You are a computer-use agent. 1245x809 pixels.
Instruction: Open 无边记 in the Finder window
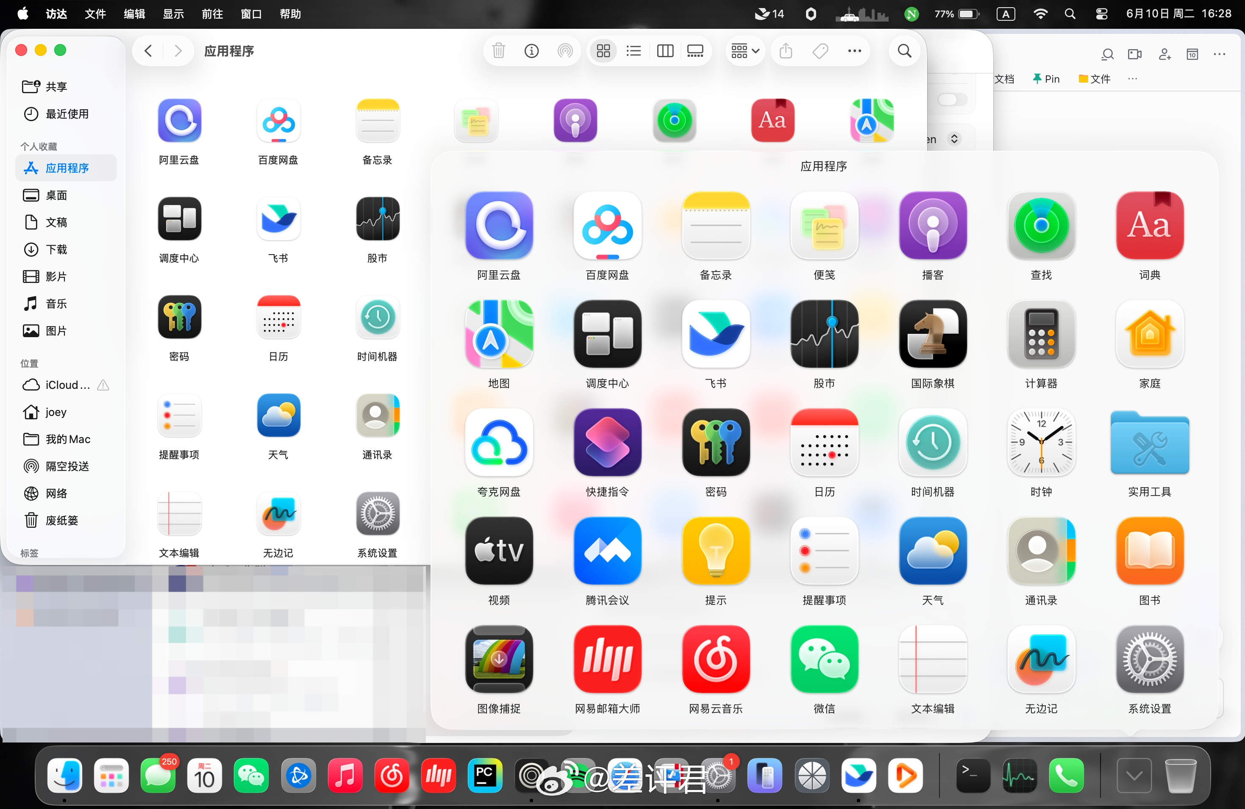(x=278, y=513)
